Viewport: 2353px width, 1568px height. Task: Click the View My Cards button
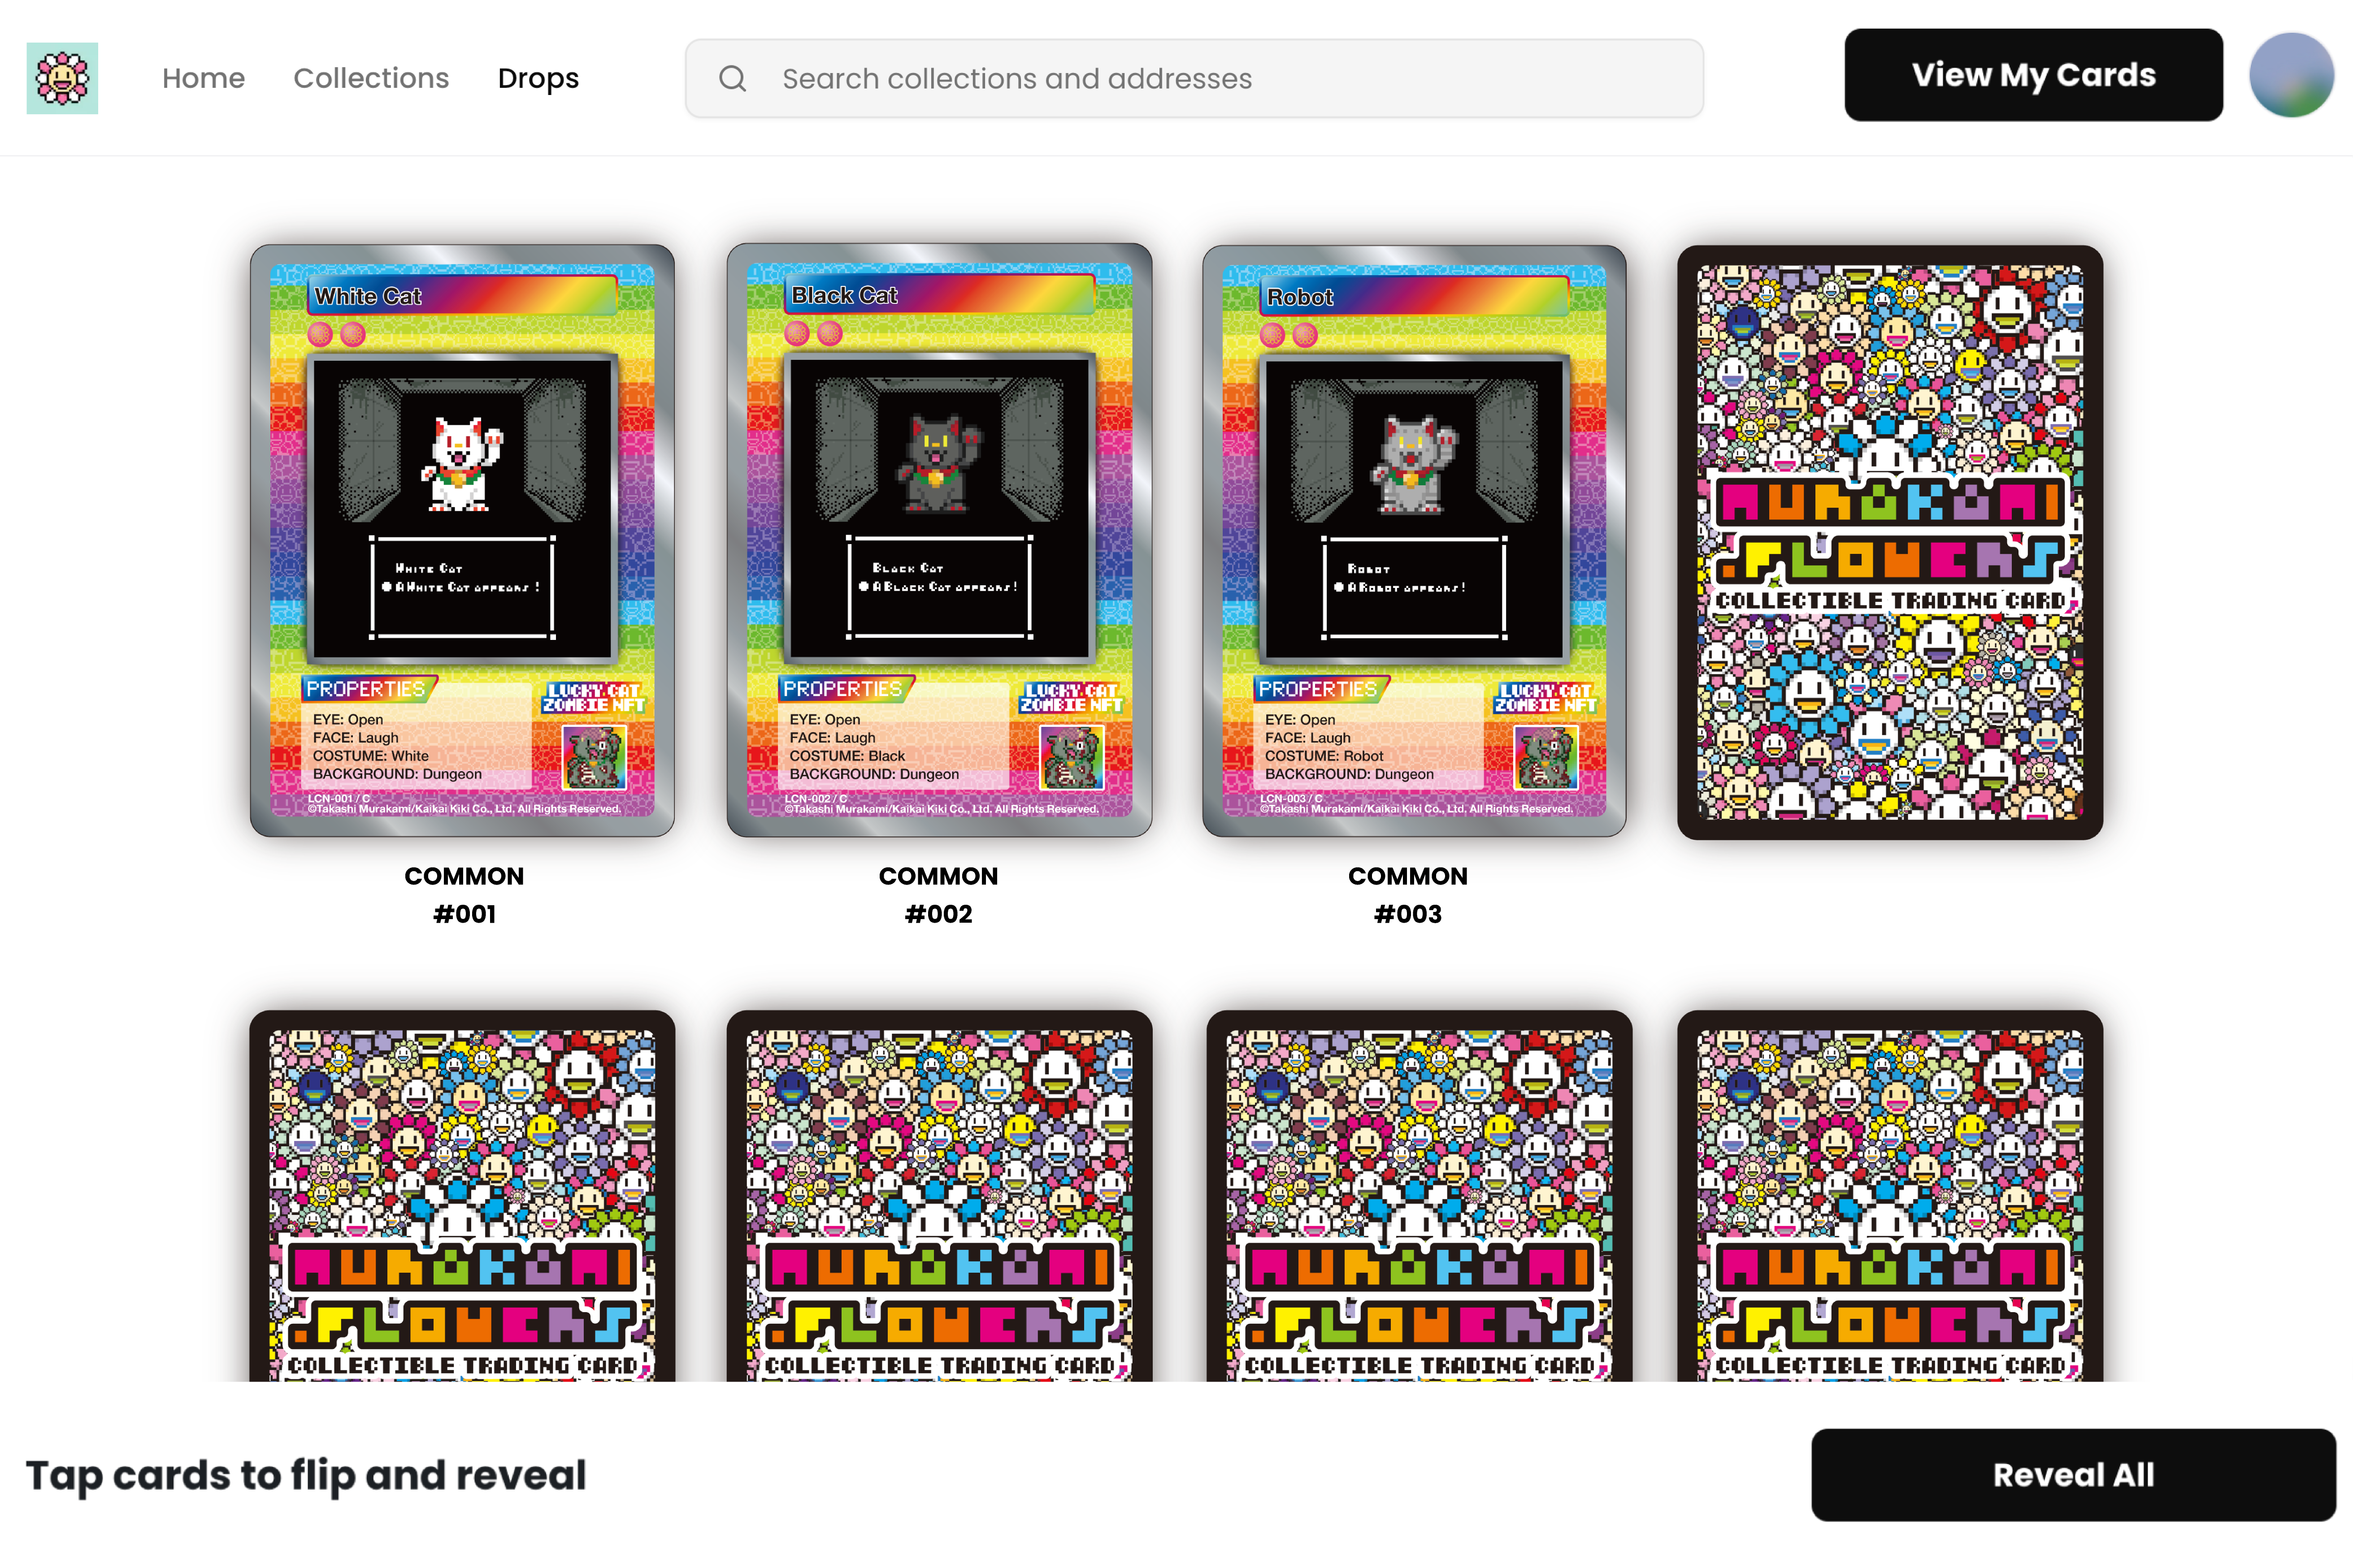pyautogui.click(x=2033, y=75)
